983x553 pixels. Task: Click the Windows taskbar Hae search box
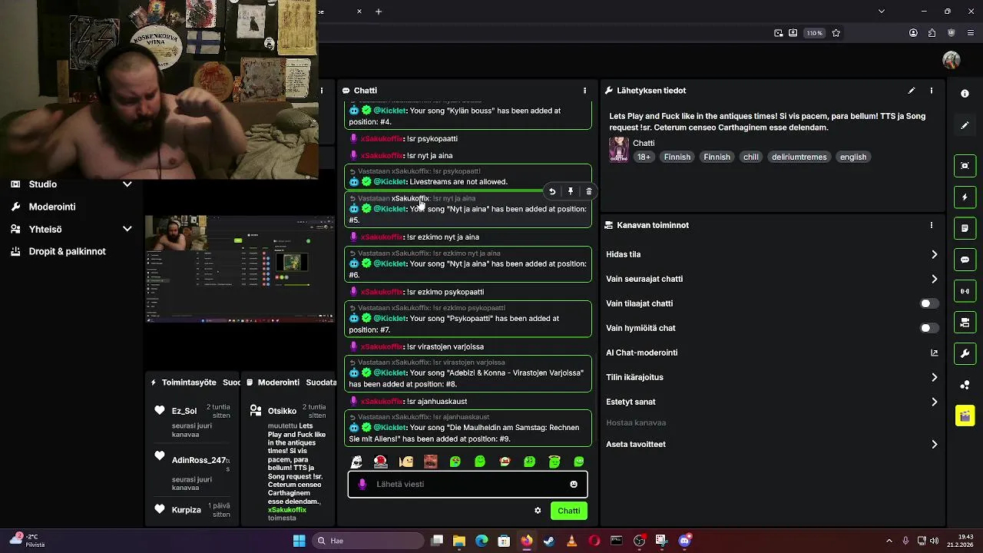(x=369, y=541)
